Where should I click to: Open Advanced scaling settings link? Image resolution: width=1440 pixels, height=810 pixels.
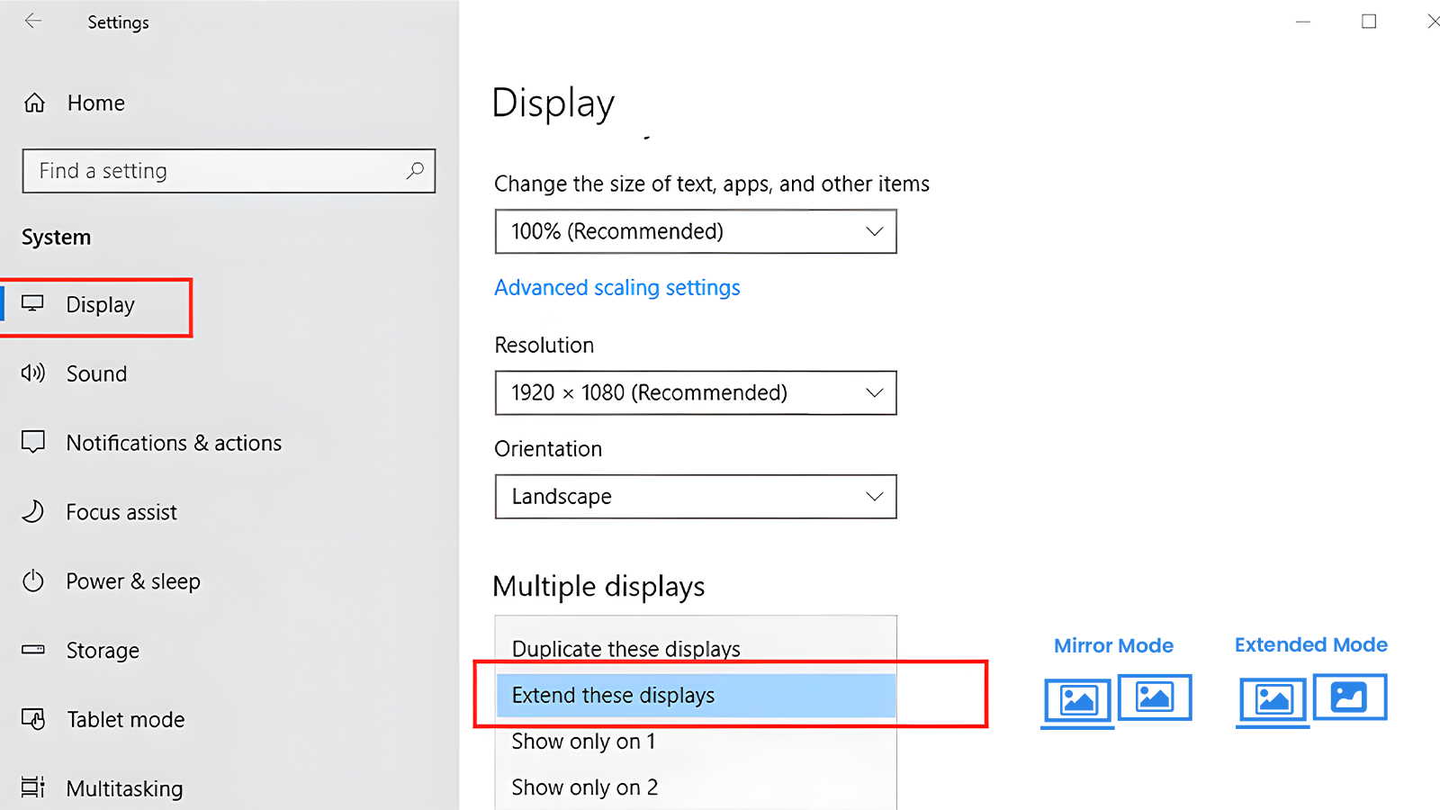(617, 287)
